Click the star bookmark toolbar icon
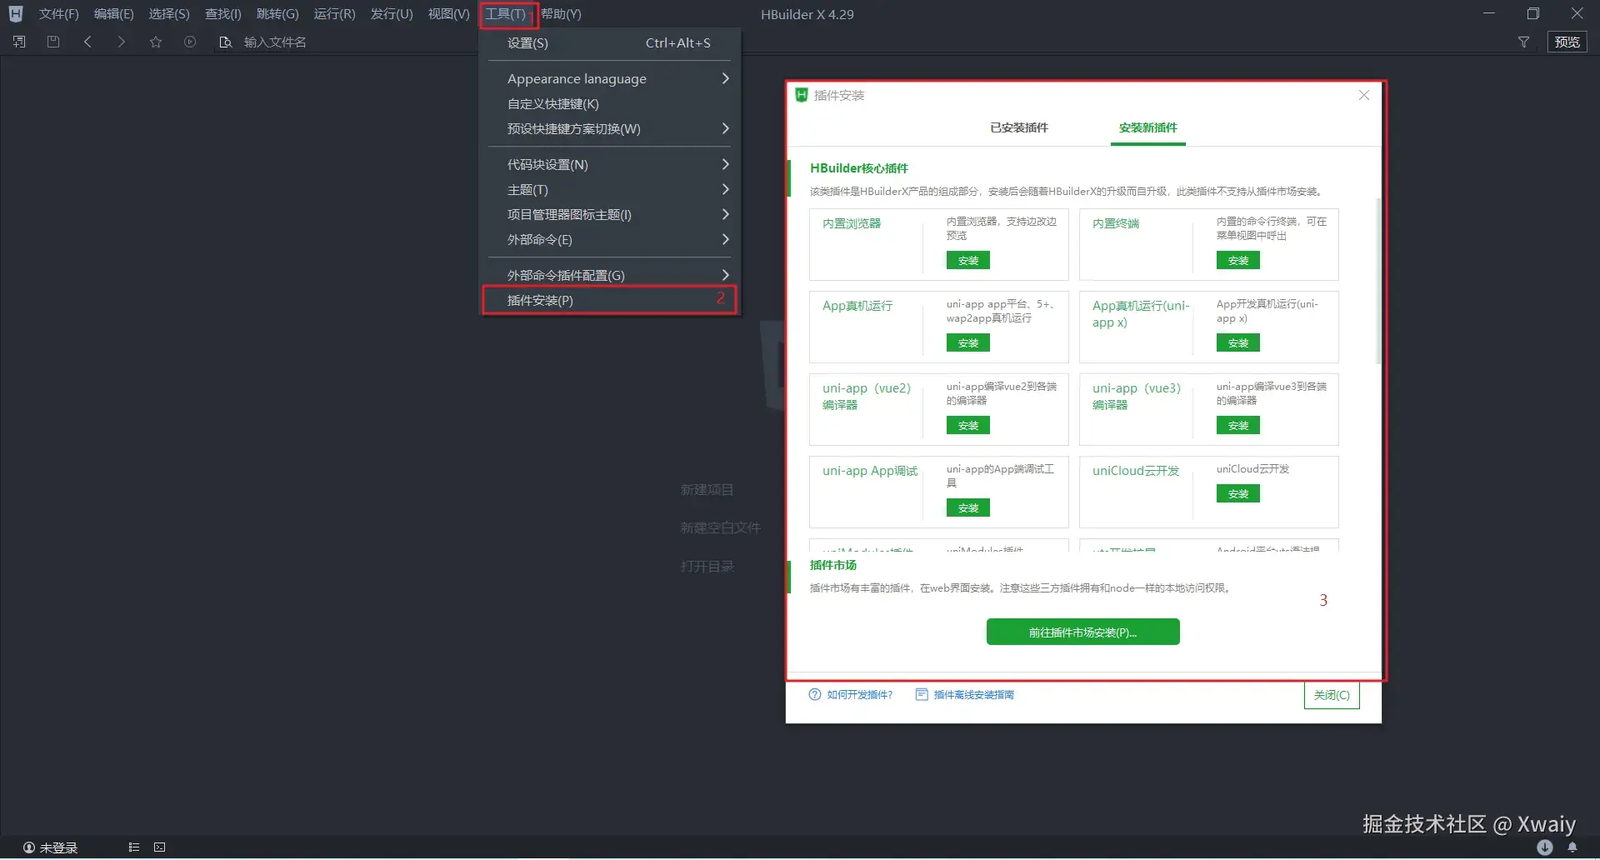The width and height of the screenshot is (1600, 860). click(x=156, y=42)
